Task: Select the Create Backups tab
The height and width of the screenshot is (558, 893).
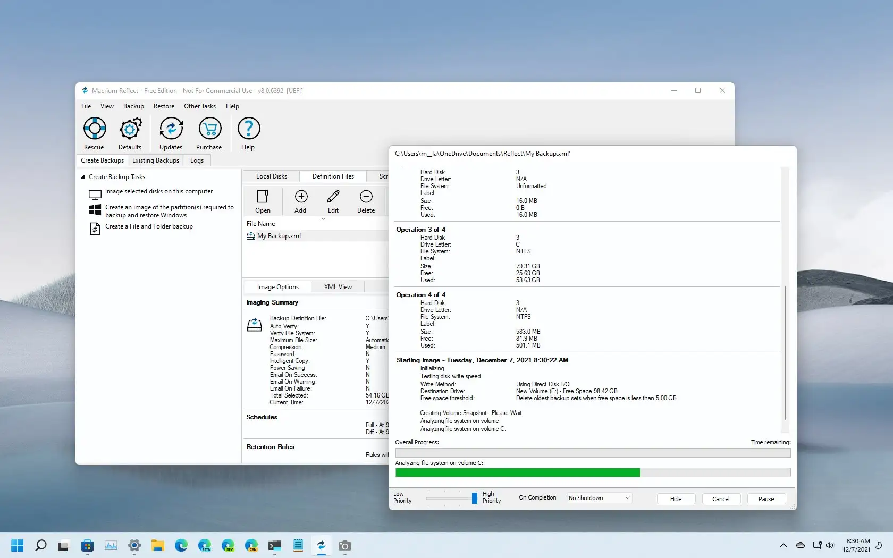Action: tap(102, 160)
